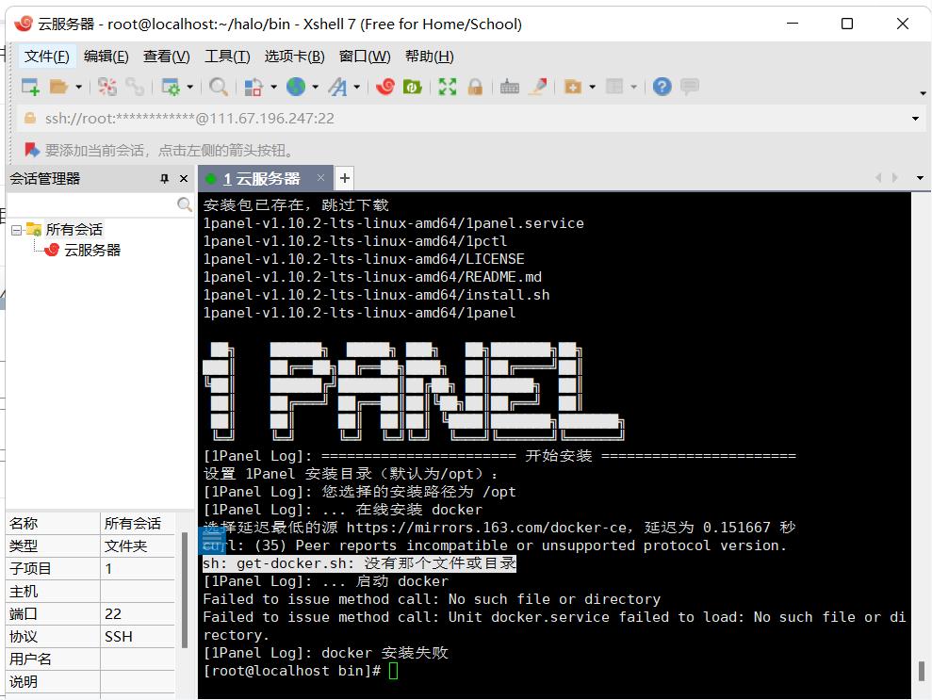This screenshot has width=932, height=700.
Task: Add a new tab with plus button
Action: (x=344, y=178)
